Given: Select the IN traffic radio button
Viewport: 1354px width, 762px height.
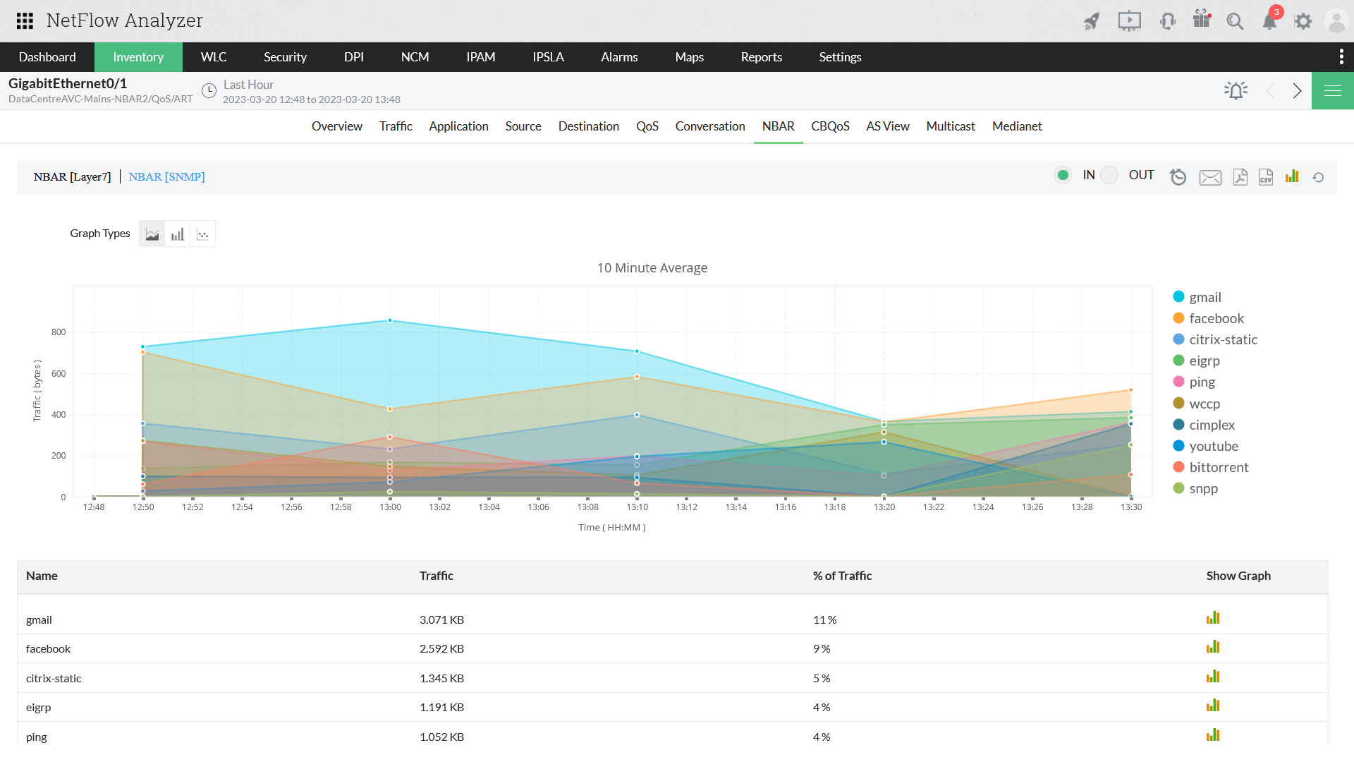Looking at the screenshot, I should pos(1063,175).
